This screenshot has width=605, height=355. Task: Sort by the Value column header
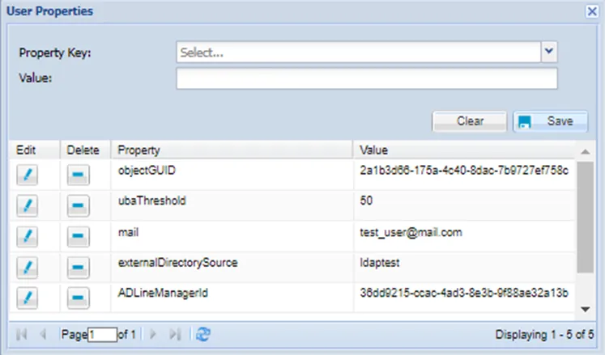click(x=464, y=150)
